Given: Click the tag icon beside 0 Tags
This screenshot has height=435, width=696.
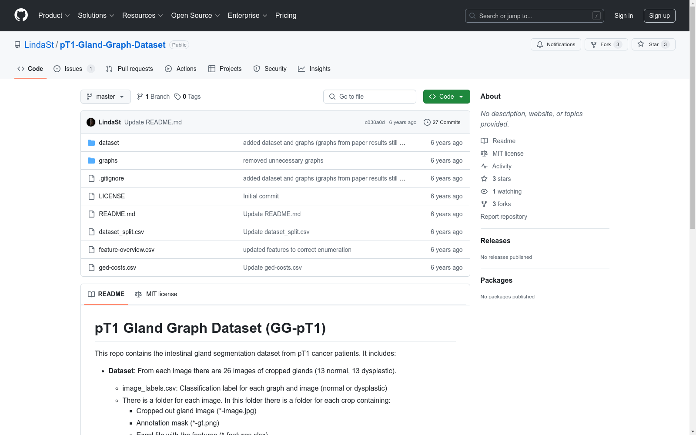Looking at the screenshot, I should click(177, 97).
